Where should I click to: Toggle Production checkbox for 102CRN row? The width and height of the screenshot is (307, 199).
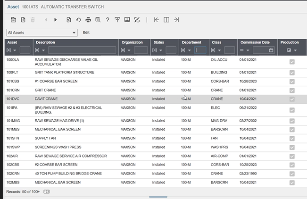pyautogui.click(x=292, y=174)
